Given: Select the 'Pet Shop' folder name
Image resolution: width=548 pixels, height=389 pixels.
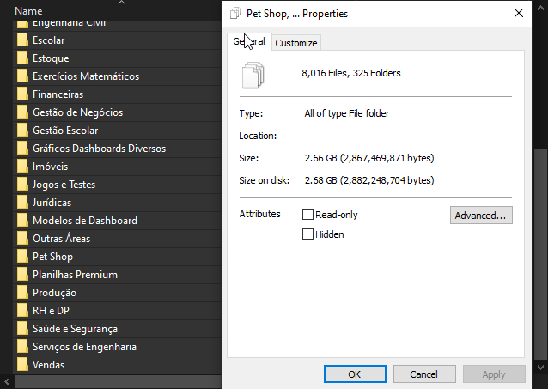Looking at the screenshot, I should (x=52, y=257).
